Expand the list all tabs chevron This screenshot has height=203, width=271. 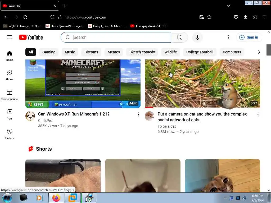click(x=228, y=6)
